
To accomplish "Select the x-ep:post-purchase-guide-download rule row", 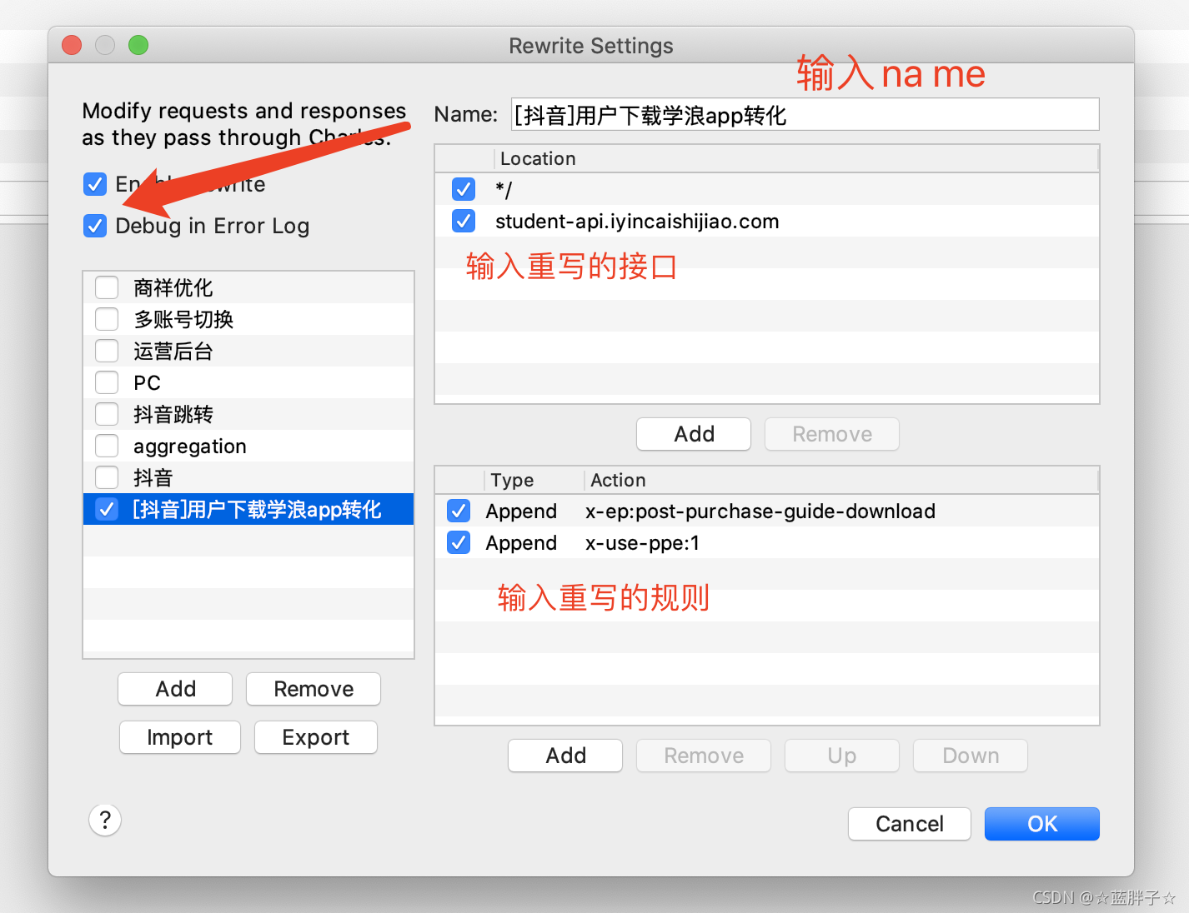I will point(767,511).
